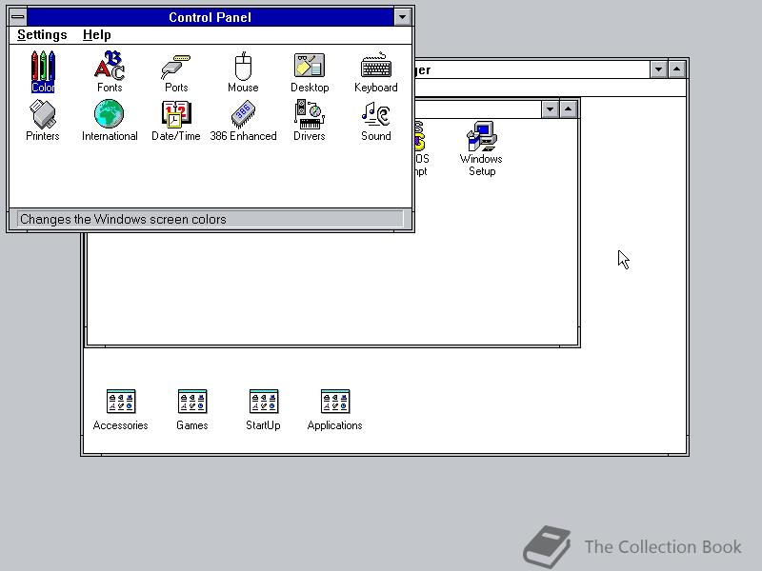
Task: Select the Printers icon
Action: (x=43, y=121)
